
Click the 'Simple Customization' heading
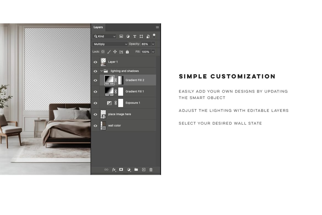[227, 76]
